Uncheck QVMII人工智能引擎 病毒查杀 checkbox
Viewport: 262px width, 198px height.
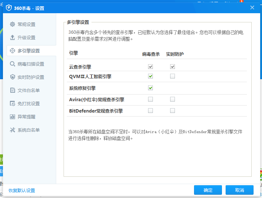click(x=150, y=76)
